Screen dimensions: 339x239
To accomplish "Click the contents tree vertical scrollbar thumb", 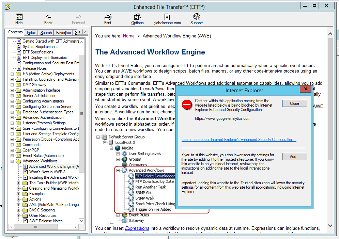I will [x=81, y=114].
